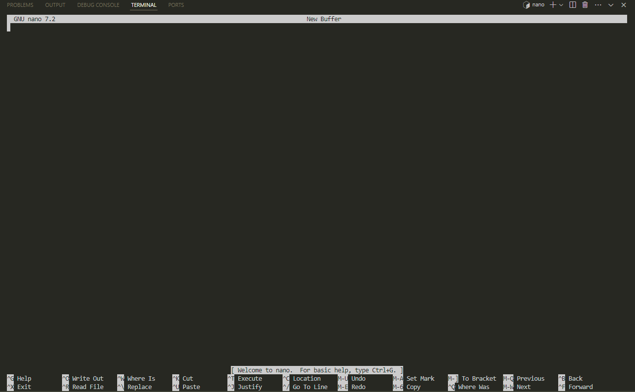Screen dimensions: 635x392
Task: Show the Debug Console tab
Action: tap(98, 5)
